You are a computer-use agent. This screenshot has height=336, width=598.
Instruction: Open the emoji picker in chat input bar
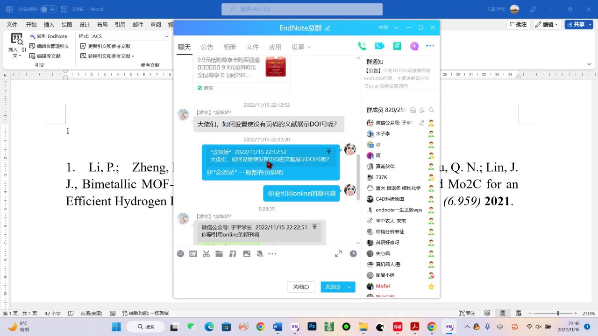180,254
